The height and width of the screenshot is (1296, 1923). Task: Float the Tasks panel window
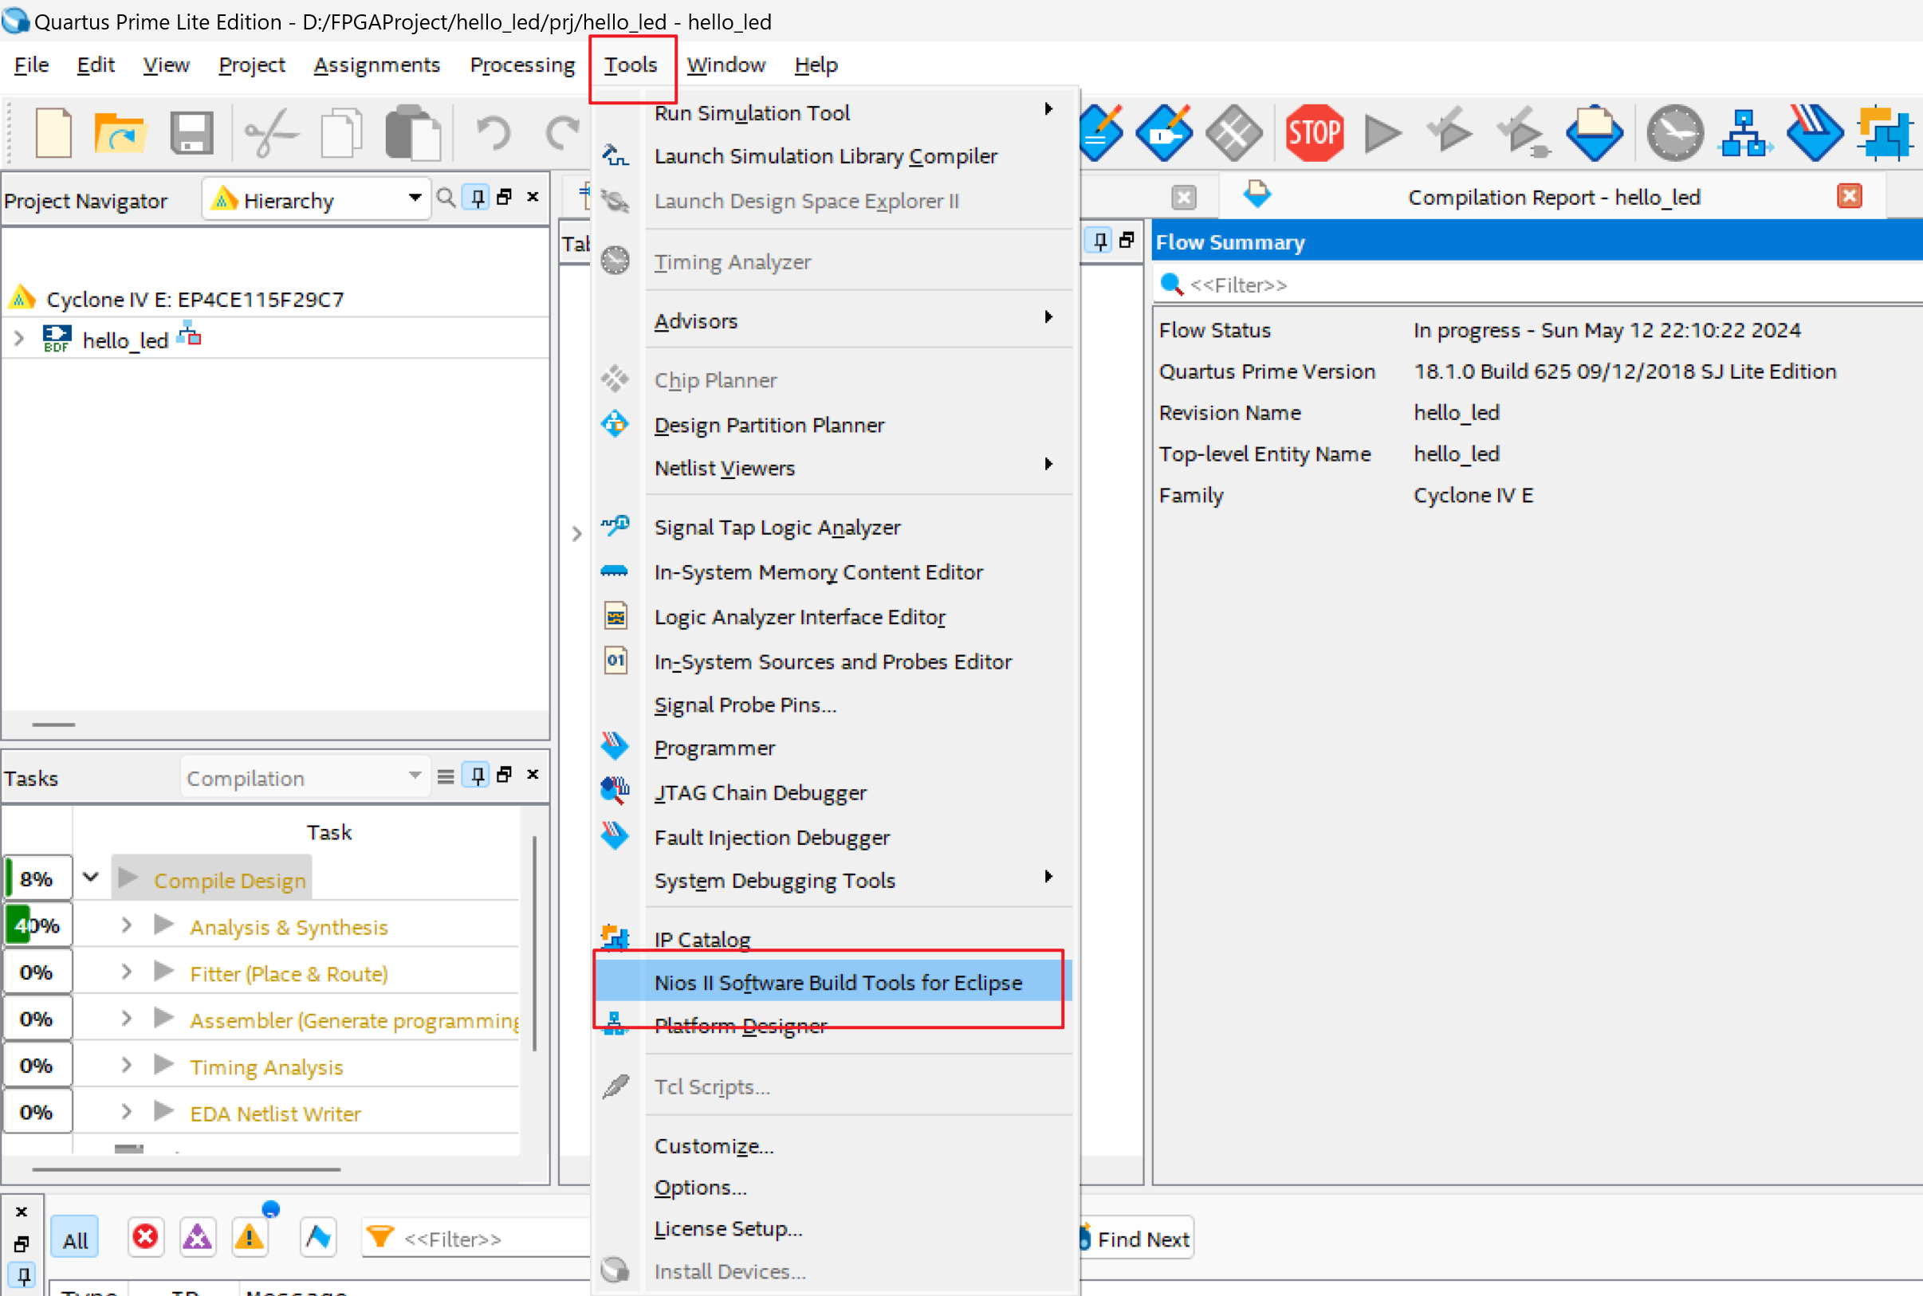pyautogui.click(x=505, y=775)
